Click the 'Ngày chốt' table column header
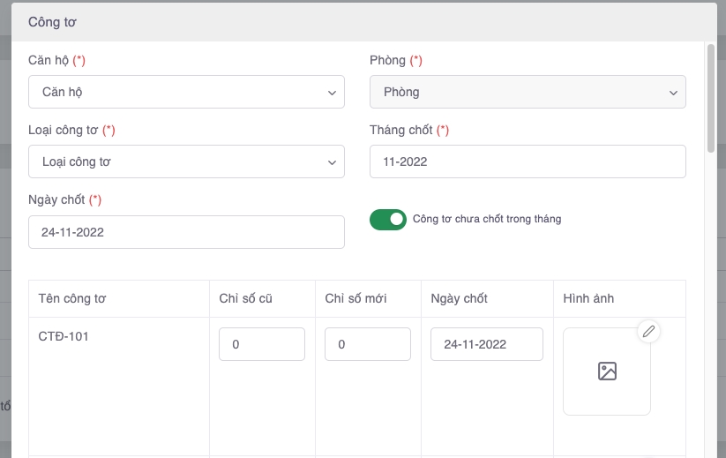 coord(460,298)
